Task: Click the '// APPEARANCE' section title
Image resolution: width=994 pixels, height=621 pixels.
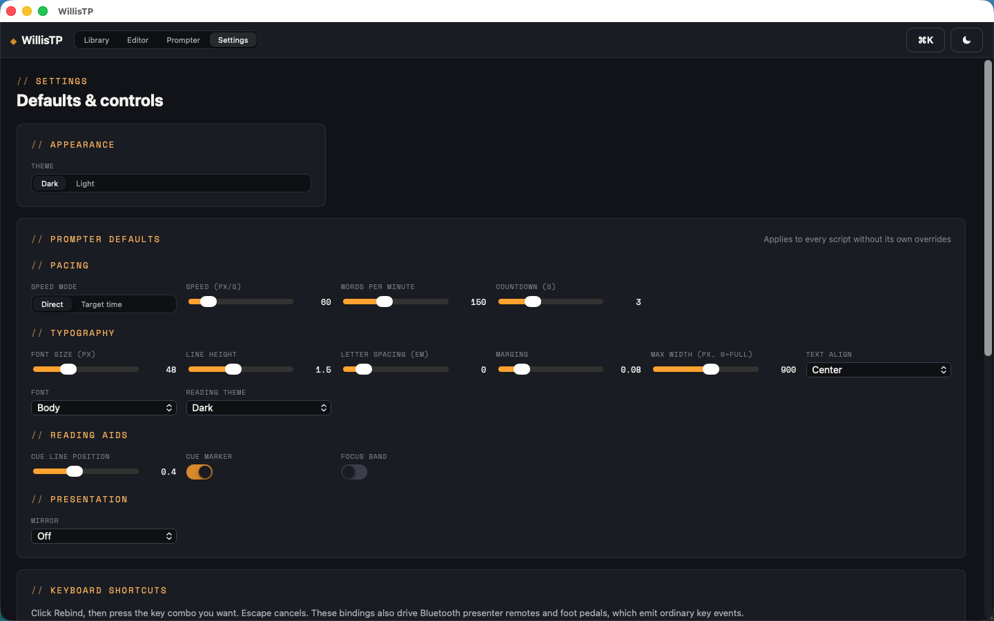Action: 72,145
